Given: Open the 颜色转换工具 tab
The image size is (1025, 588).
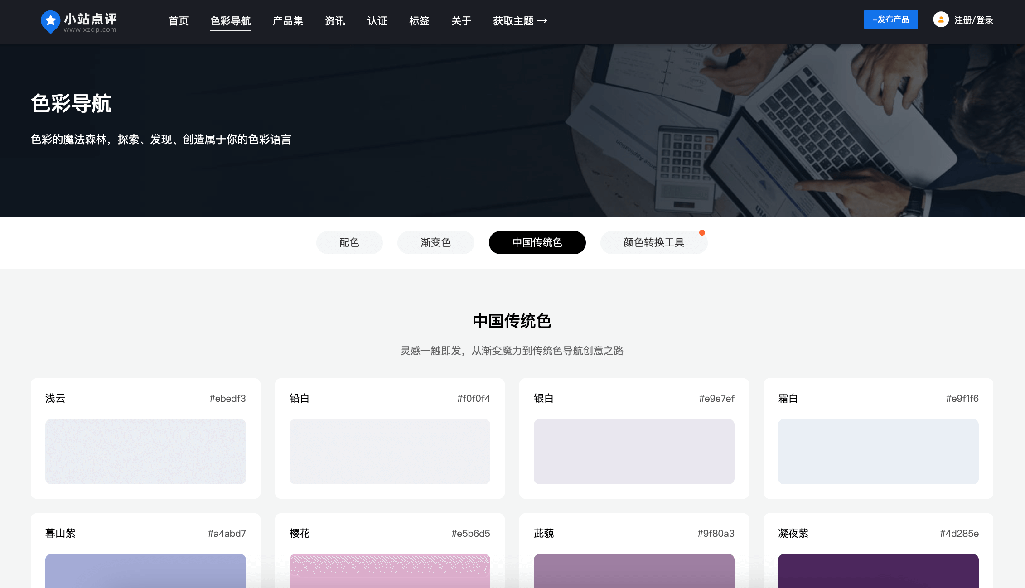Looking at the screenshot, I should pos(654,242).
